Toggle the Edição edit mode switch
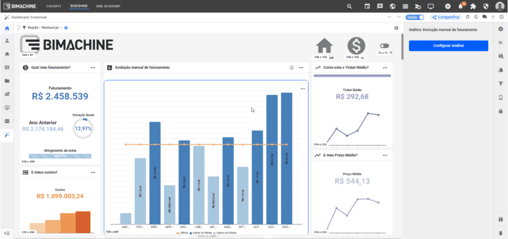Image resolution: width=508 pixels, height=239 pixels. (421, 17)
